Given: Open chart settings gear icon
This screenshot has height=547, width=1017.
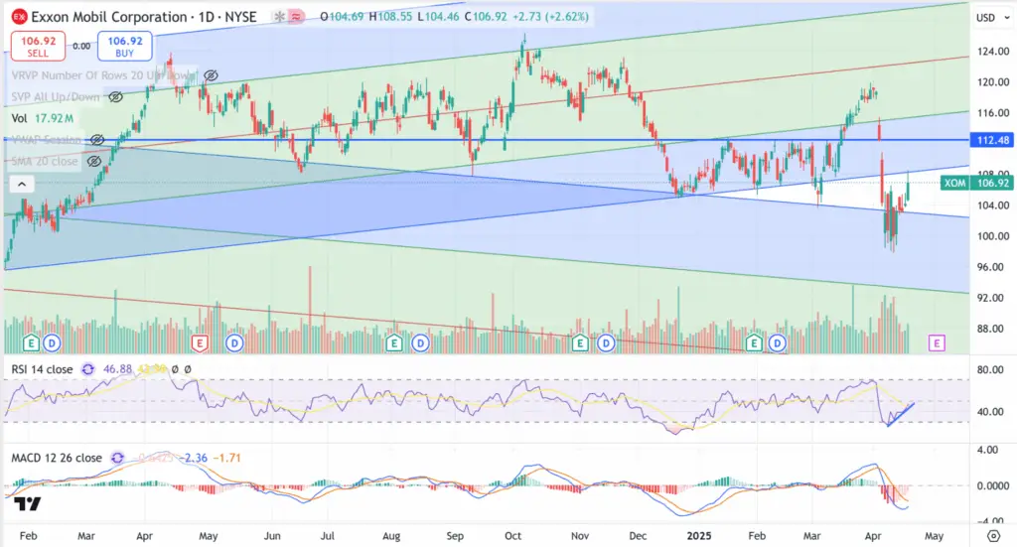Looking at the screenshot, I should (993, 536).
